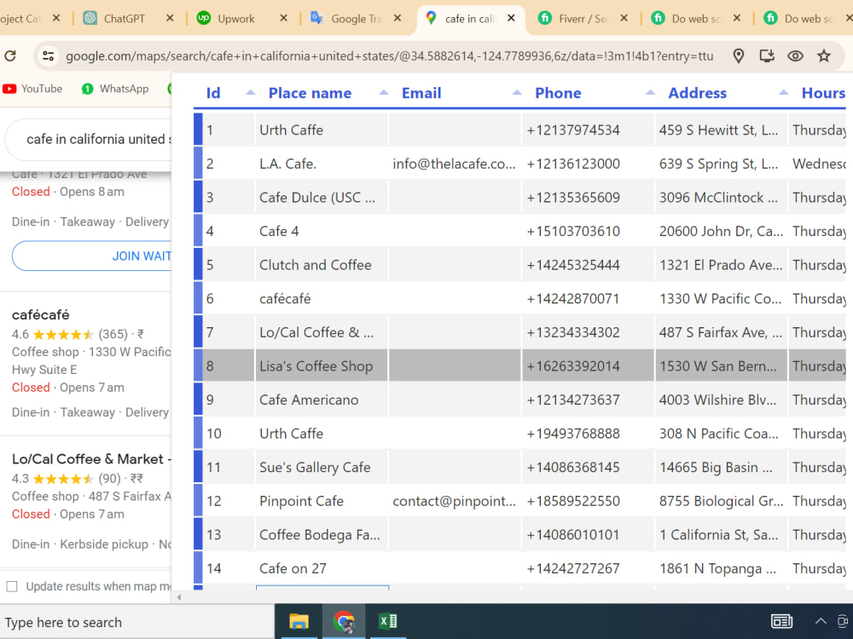Show hidden system tray icons
This screenshot has width=853, height=639.
[x=821, y=621]
